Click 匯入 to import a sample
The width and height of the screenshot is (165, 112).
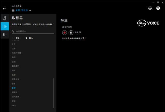click(29, 38)
